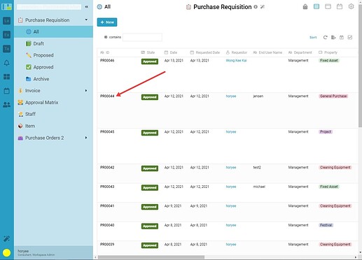Click the yellow user avatar circle

pyautogui.click(x=6, y=252)
